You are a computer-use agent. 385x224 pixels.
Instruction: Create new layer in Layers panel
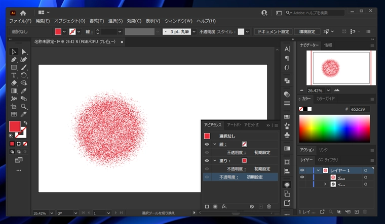(357, 212)
